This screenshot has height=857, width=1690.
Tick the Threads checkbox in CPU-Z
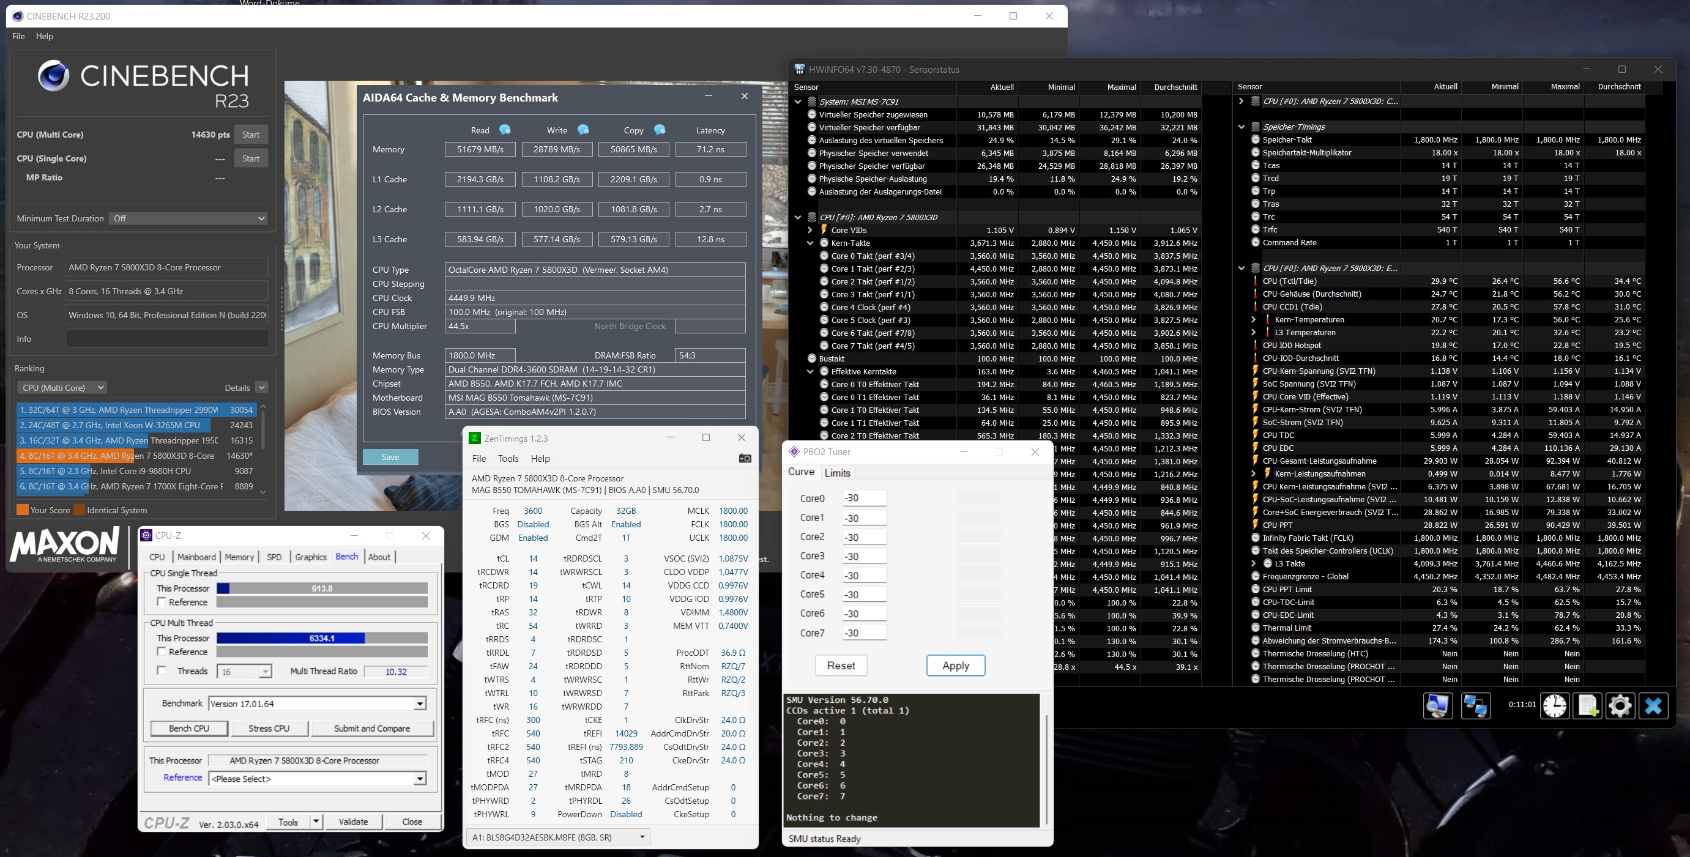(x=162, y=671)
